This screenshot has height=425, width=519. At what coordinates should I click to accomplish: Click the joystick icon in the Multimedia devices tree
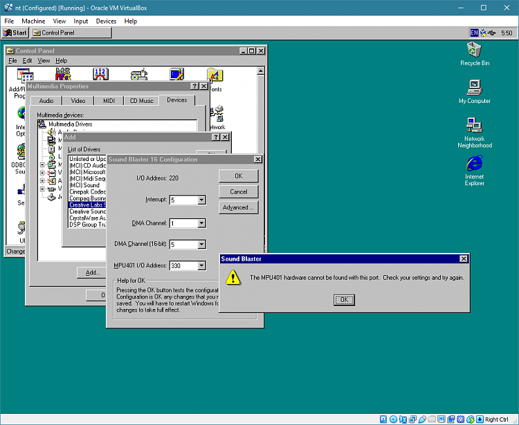(x=51, y=198)
